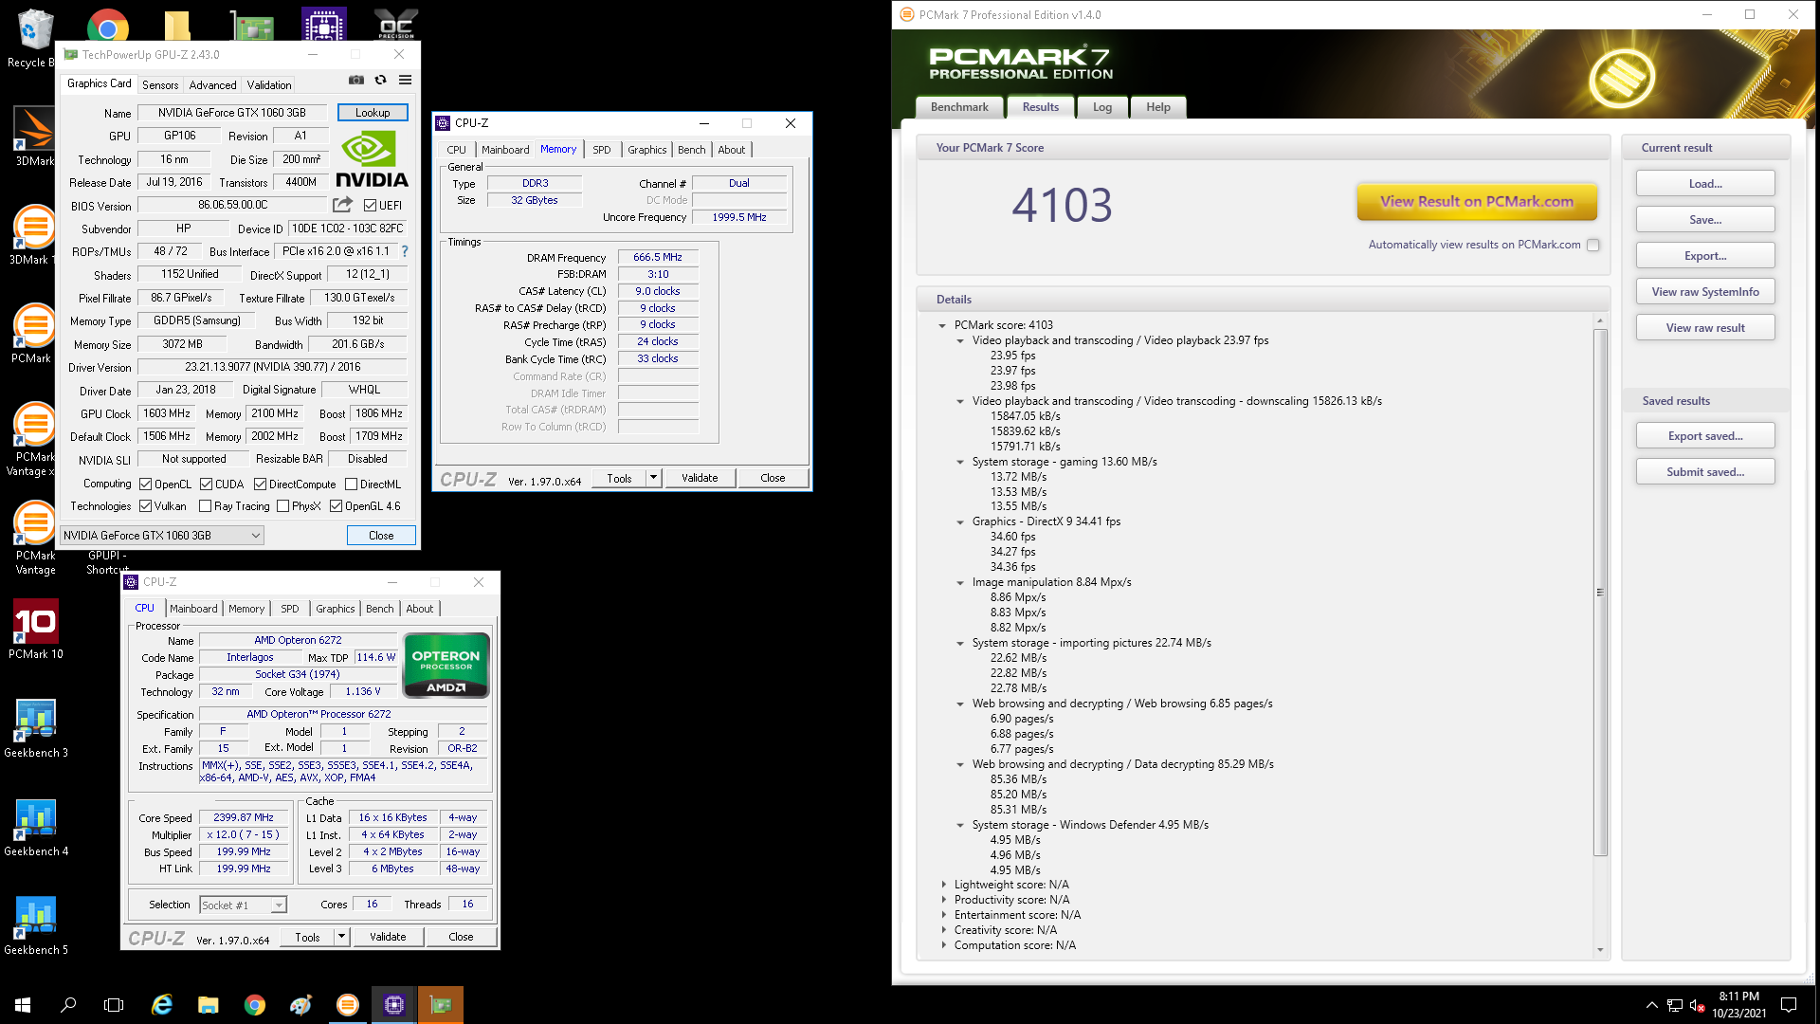Click the GPU-Z Name field
The height and width of the screenshot is (1024, 1820).
[x=232, y=113]
